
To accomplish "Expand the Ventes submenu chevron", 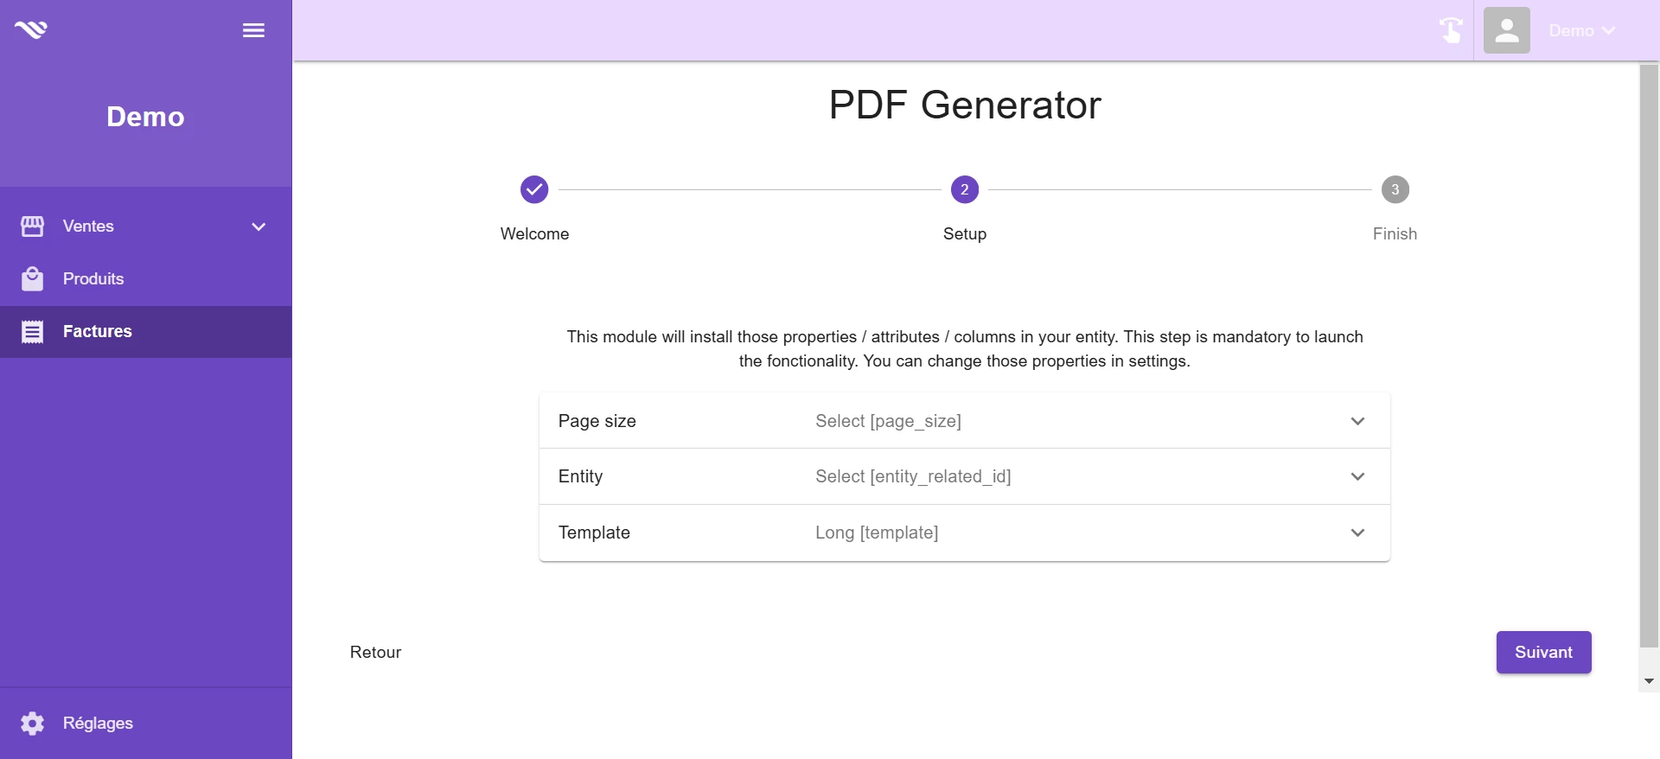I will pyautogui.click(x=259, y=226).
